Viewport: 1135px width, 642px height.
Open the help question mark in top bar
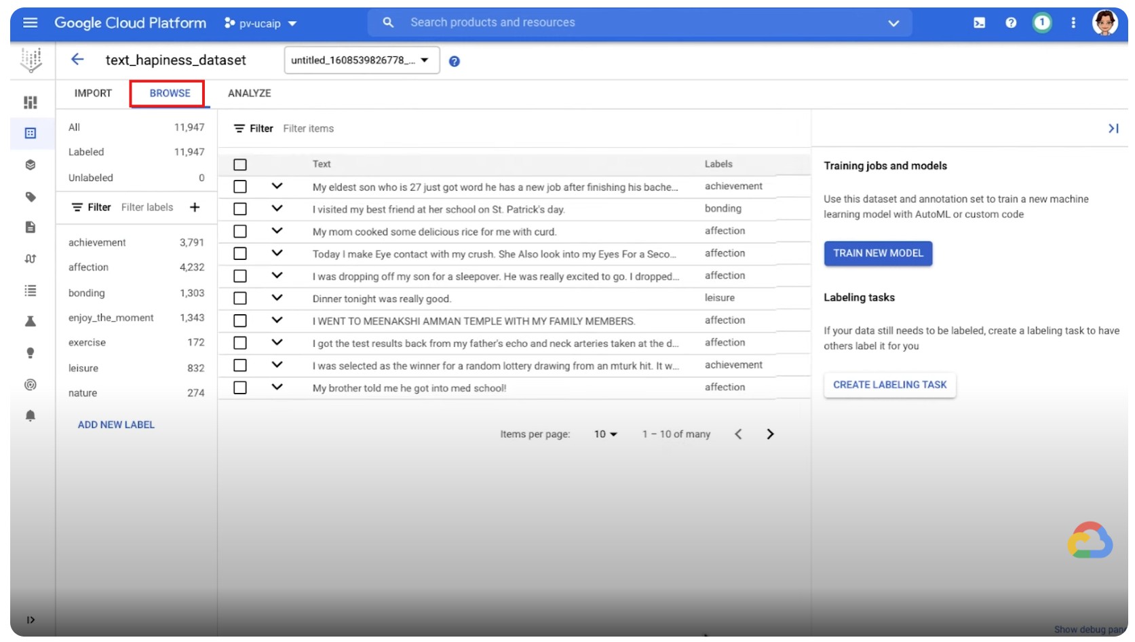[1011, 23]
